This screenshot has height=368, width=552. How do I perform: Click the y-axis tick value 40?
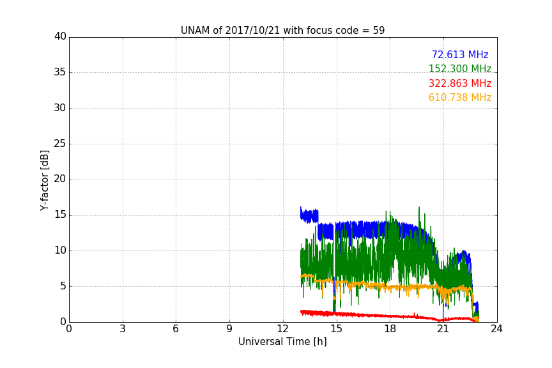[60, 36]
